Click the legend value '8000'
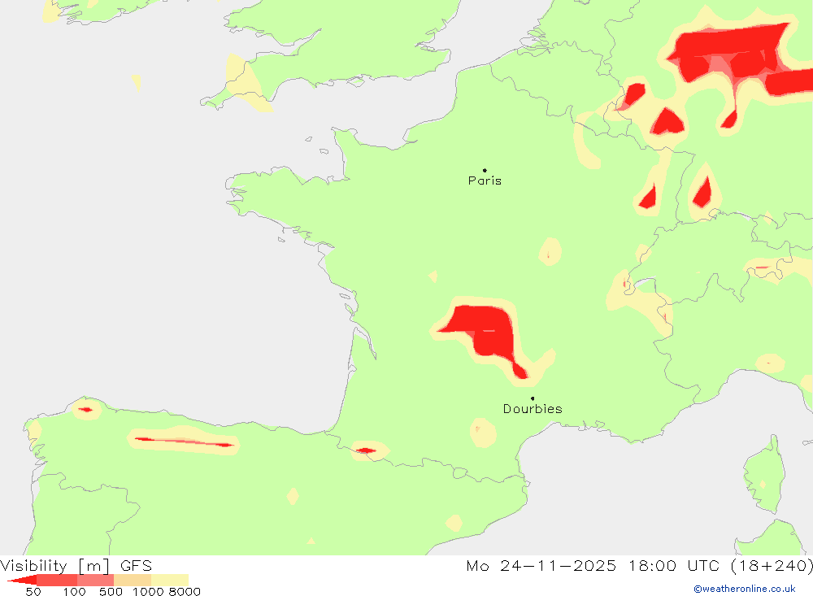 click(185, 592)
